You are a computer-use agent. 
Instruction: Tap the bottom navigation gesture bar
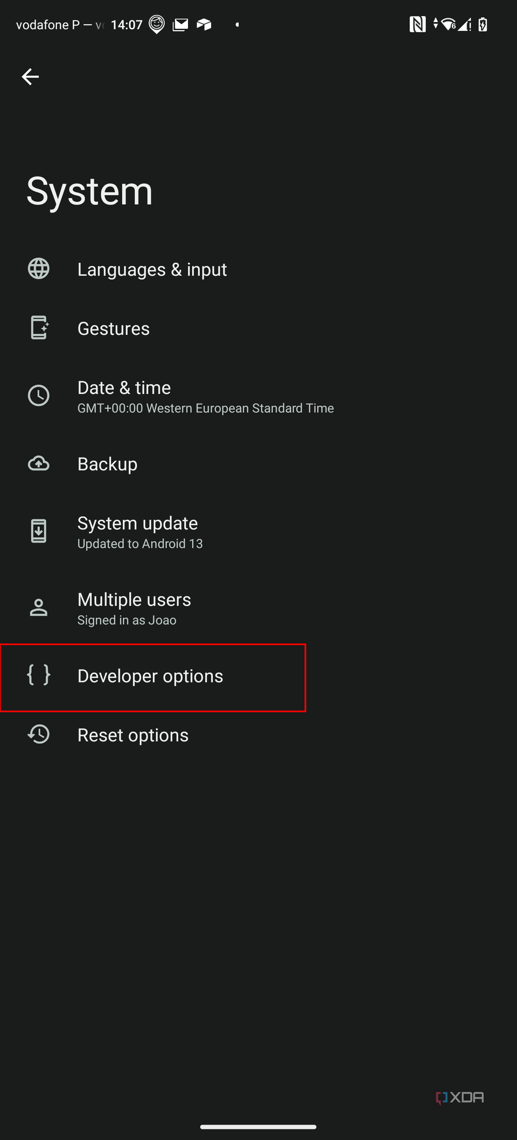coord(258,1127)
